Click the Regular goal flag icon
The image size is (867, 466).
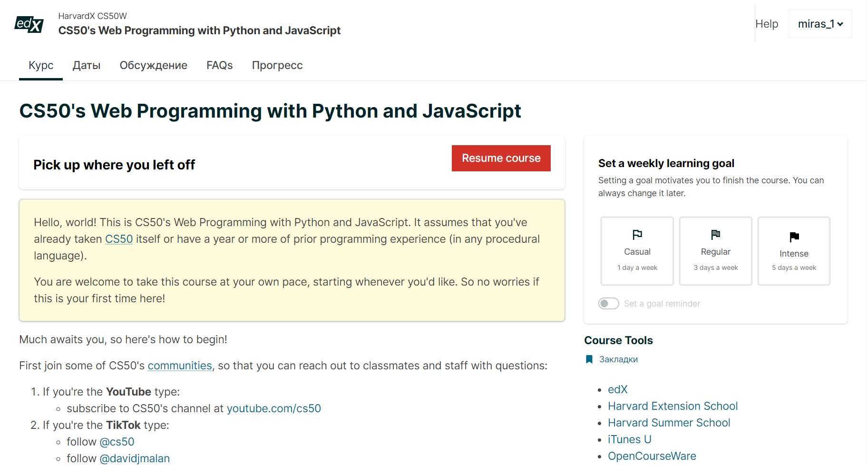(715, 235)
